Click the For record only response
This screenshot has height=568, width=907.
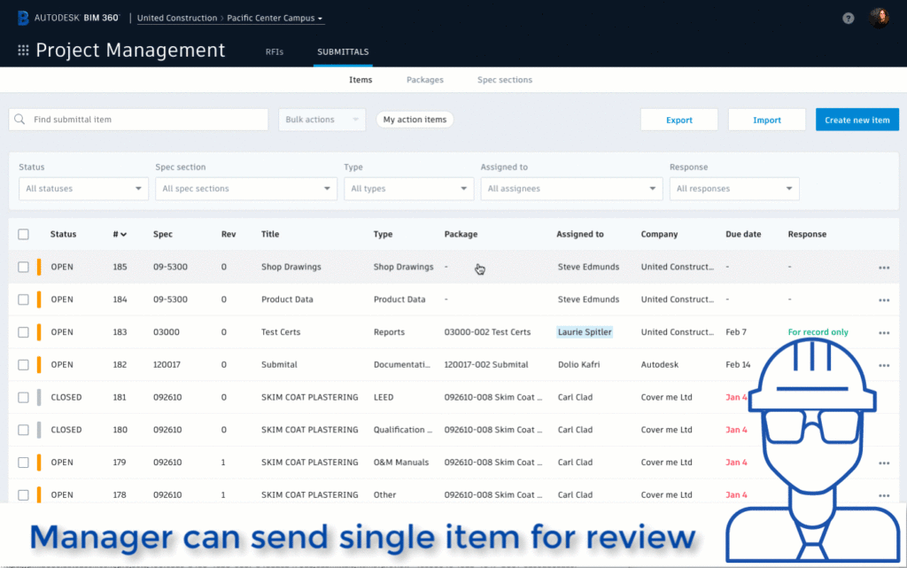pos(818,332)
